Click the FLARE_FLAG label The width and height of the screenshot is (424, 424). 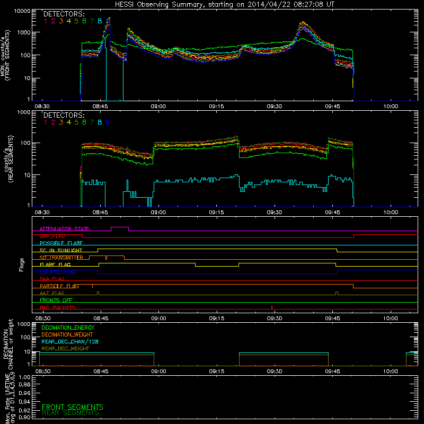55,264
